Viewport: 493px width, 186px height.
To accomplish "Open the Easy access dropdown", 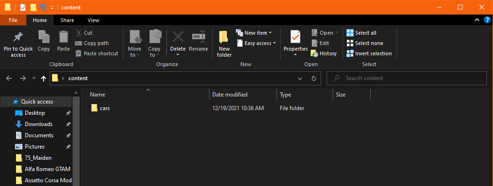I will pyautogui.click(x=256, y=43).
